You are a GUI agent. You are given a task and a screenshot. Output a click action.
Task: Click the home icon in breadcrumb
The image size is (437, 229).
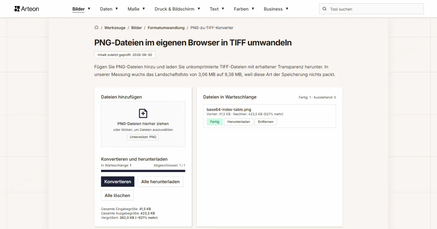tap(97, 27)
